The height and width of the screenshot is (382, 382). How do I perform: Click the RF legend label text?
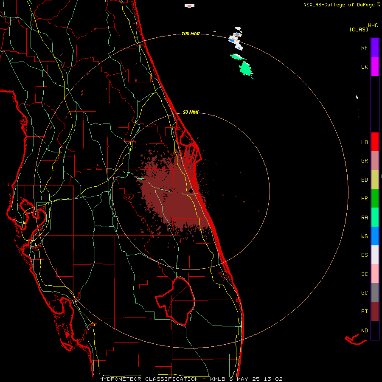(364, 48)
